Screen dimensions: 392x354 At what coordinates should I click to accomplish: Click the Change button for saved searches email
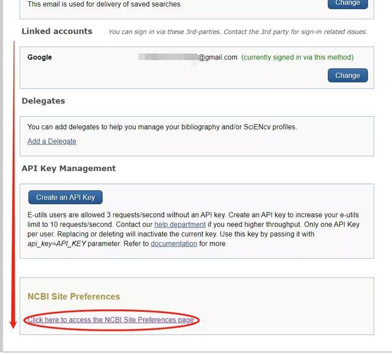coord(347,4)
